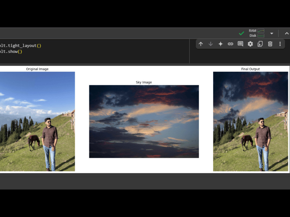View RAM usage indicator
This screenshot has height=217, width=290.
point(256,31)
